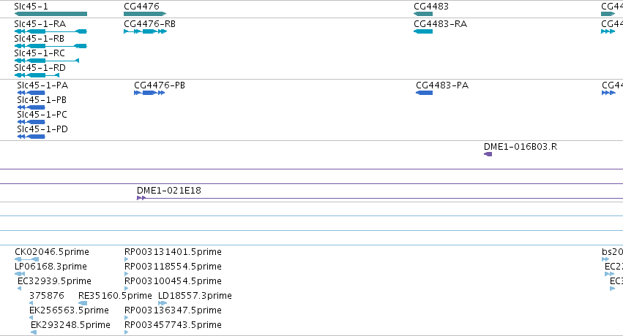Select the Slc45-1 gene bar
Image resolution: width=623 pixels, height=336 pixels.
51,14
